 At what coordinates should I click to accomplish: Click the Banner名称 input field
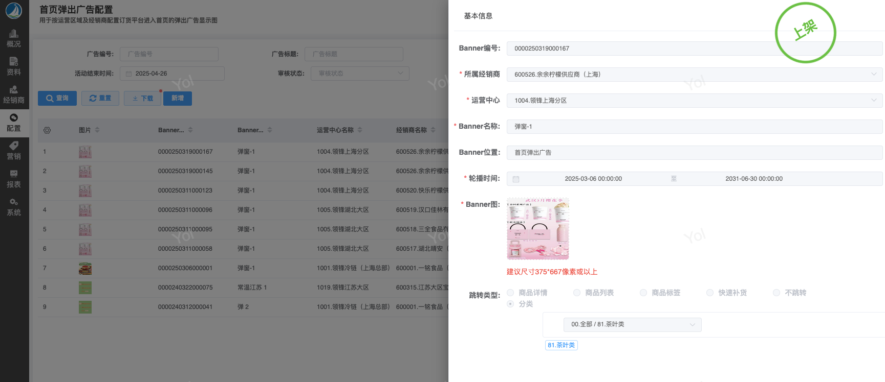pyautogui.click(x=694, y=127)
